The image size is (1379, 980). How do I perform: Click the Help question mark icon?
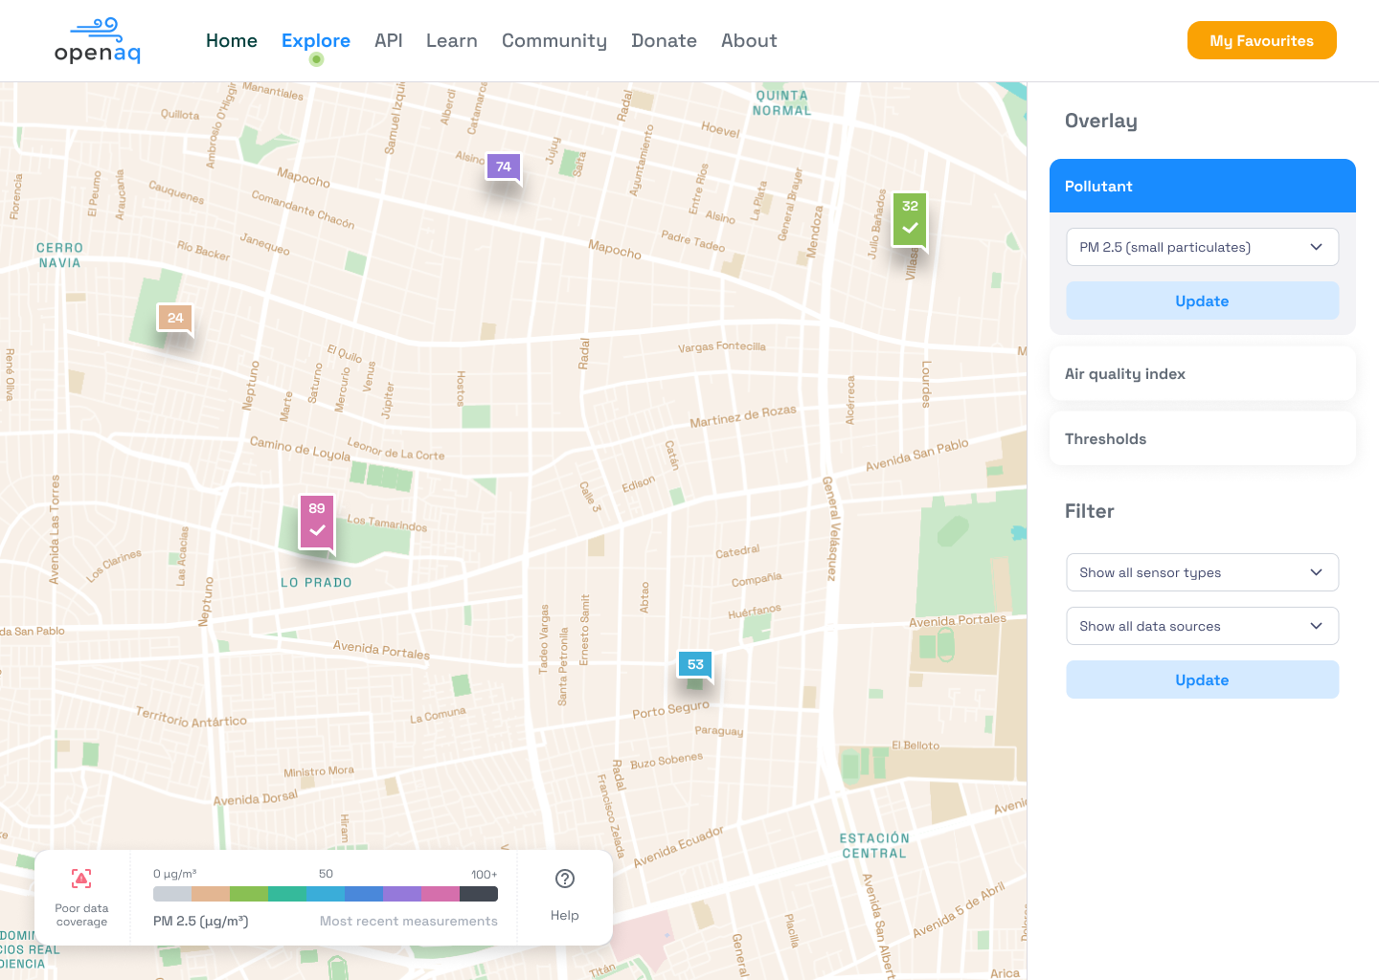[x=565, y=879]
